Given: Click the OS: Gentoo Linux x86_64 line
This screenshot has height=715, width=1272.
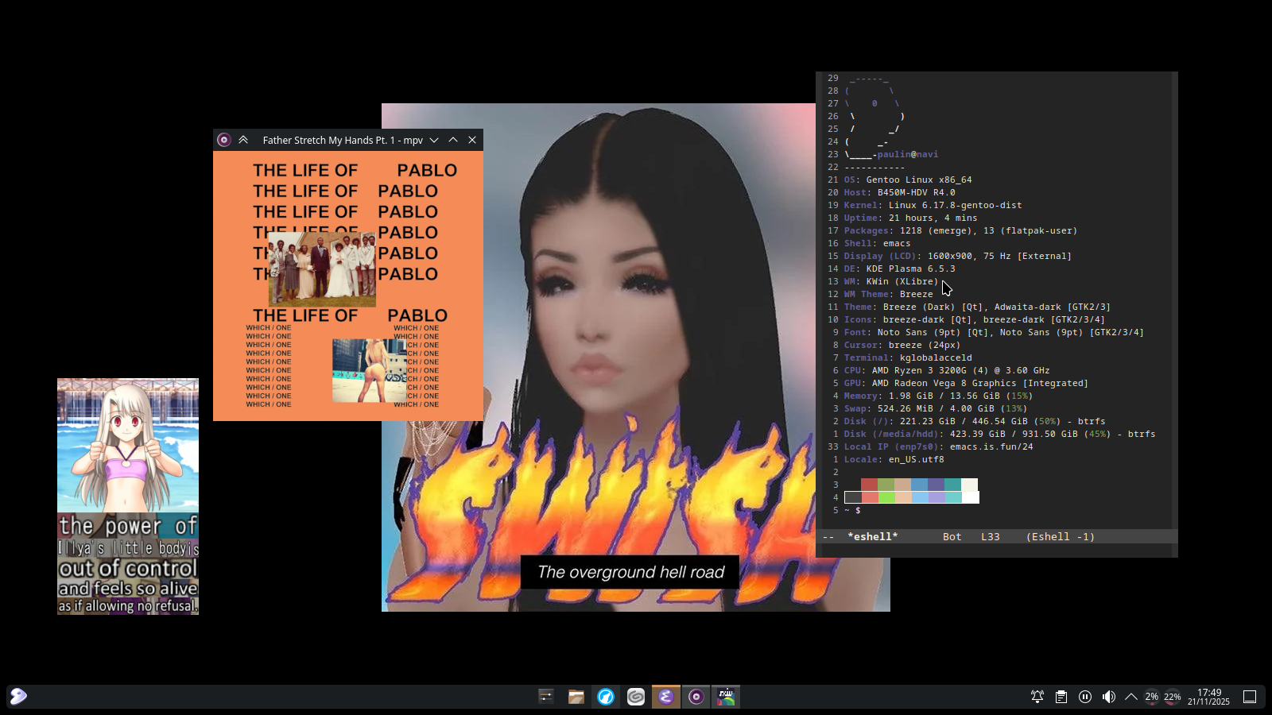Looking at the screenshot, I should [908, 180].
